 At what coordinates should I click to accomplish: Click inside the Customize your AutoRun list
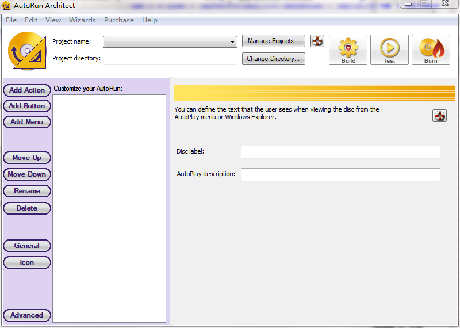[109, 208]
